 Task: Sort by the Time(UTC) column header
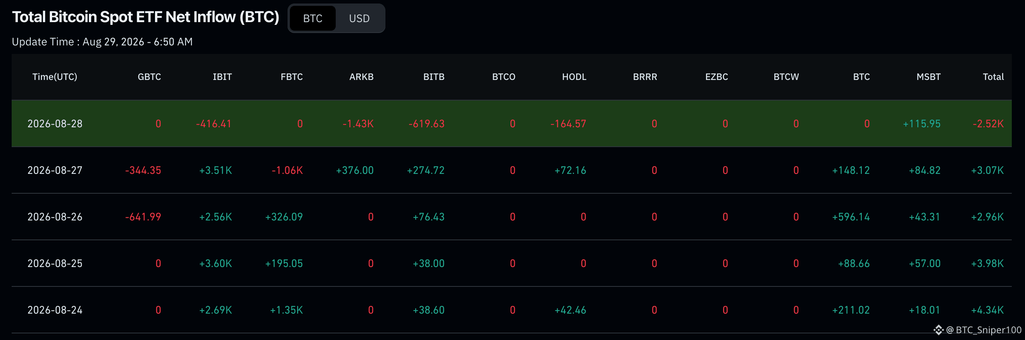55,77
